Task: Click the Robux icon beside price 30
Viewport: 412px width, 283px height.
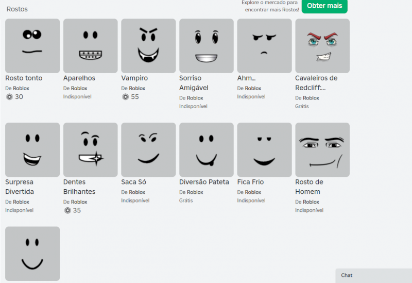Action: (x=9, y=97)
